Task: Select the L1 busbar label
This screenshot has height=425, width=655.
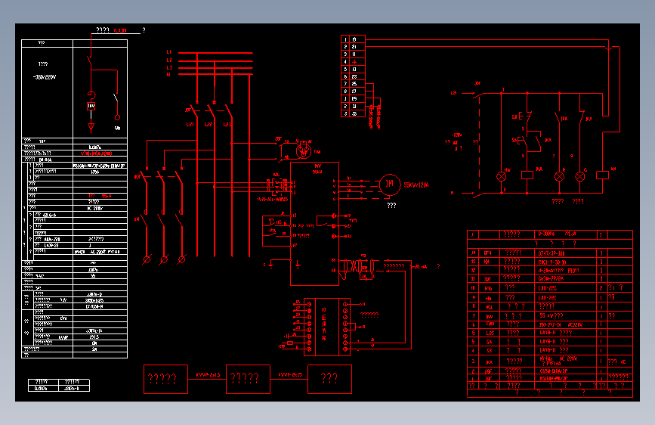Action: click(x=169, y=52)
